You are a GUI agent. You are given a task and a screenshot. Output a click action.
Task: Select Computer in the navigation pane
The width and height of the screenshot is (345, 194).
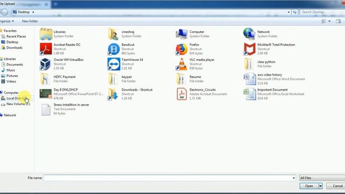click(x=11, y=93)
